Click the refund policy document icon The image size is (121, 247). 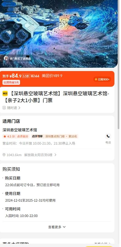coord(4,108)
